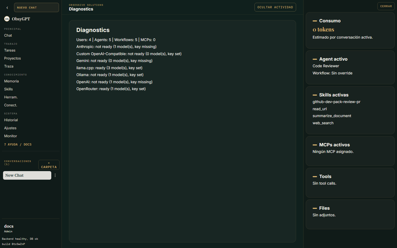
Task: Click the Anthropic not ready line
Action: tap(116, 47)
